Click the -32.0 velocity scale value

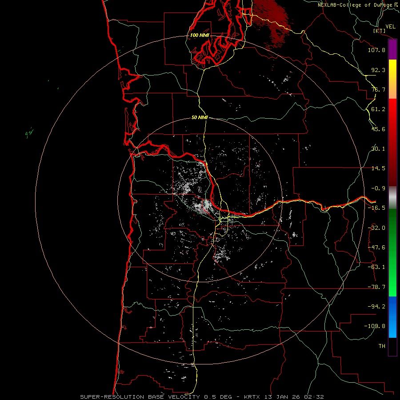(x=376, y=228)
